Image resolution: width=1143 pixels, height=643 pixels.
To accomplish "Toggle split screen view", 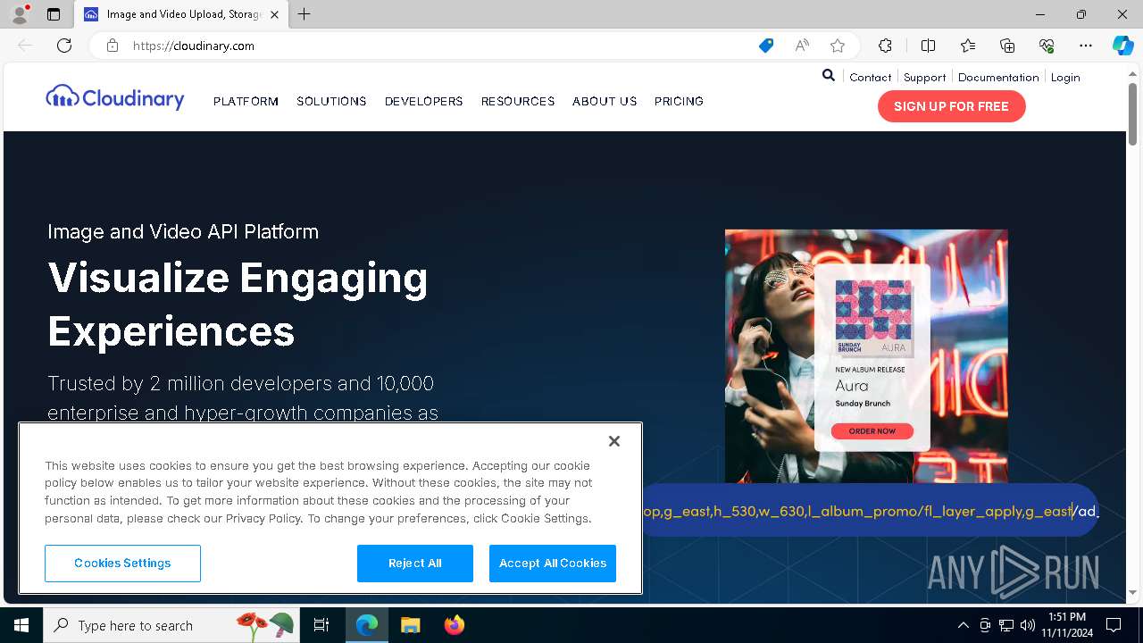I will coord(928,46).
